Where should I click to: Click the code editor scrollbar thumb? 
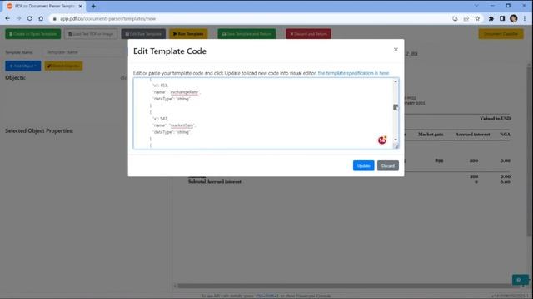[x=396, y=107]
